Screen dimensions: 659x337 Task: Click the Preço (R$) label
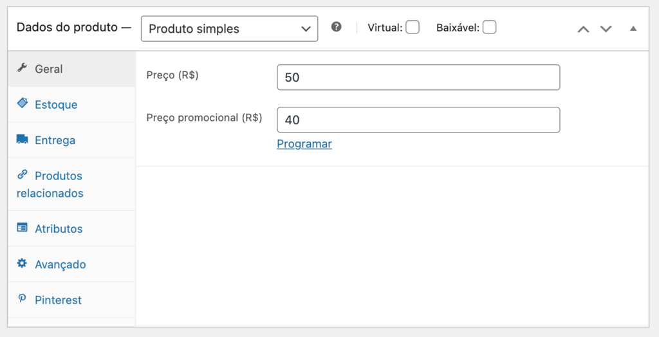[172, 75]
